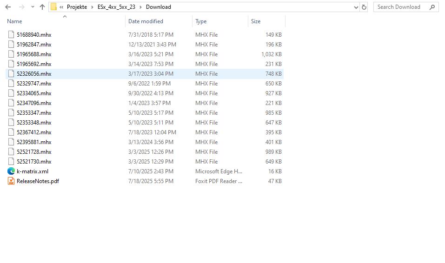Screen dimensions: 445x263
Task: Sort by Name column header
Action: [x=14, y=21]
